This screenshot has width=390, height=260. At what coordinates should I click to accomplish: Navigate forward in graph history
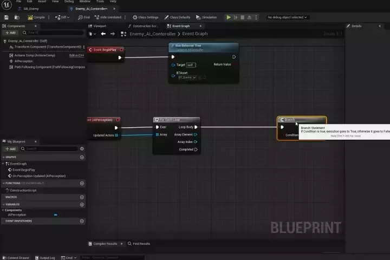tap(113, 34)
